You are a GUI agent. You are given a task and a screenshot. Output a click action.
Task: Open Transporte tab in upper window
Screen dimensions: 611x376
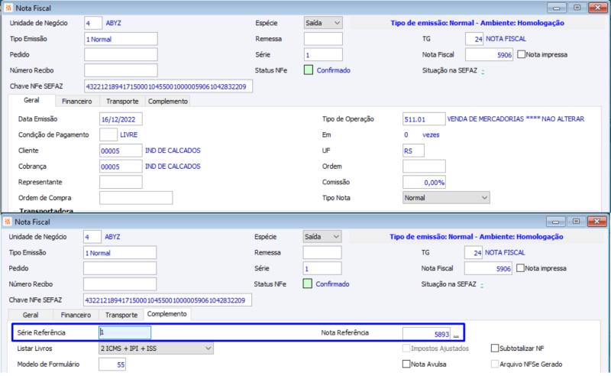pyautogui.click(x=122, y=102)
